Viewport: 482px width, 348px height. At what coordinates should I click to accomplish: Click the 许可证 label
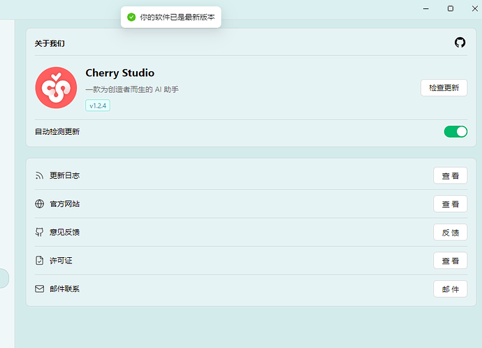tap(61, 261)
